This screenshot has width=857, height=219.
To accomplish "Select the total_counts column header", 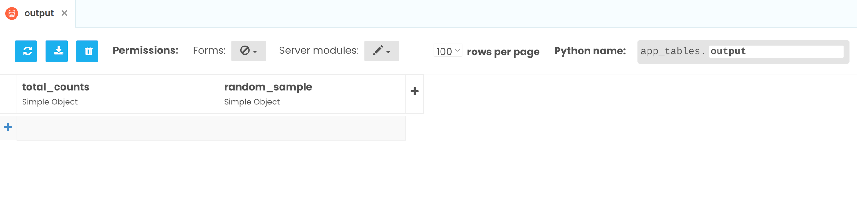I will [56, 87].
